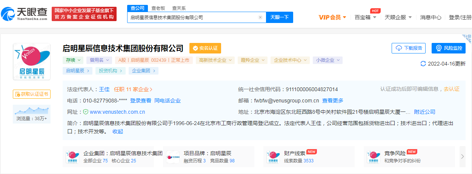Open www.venustech.com.cn website link

tap(117, 112)
